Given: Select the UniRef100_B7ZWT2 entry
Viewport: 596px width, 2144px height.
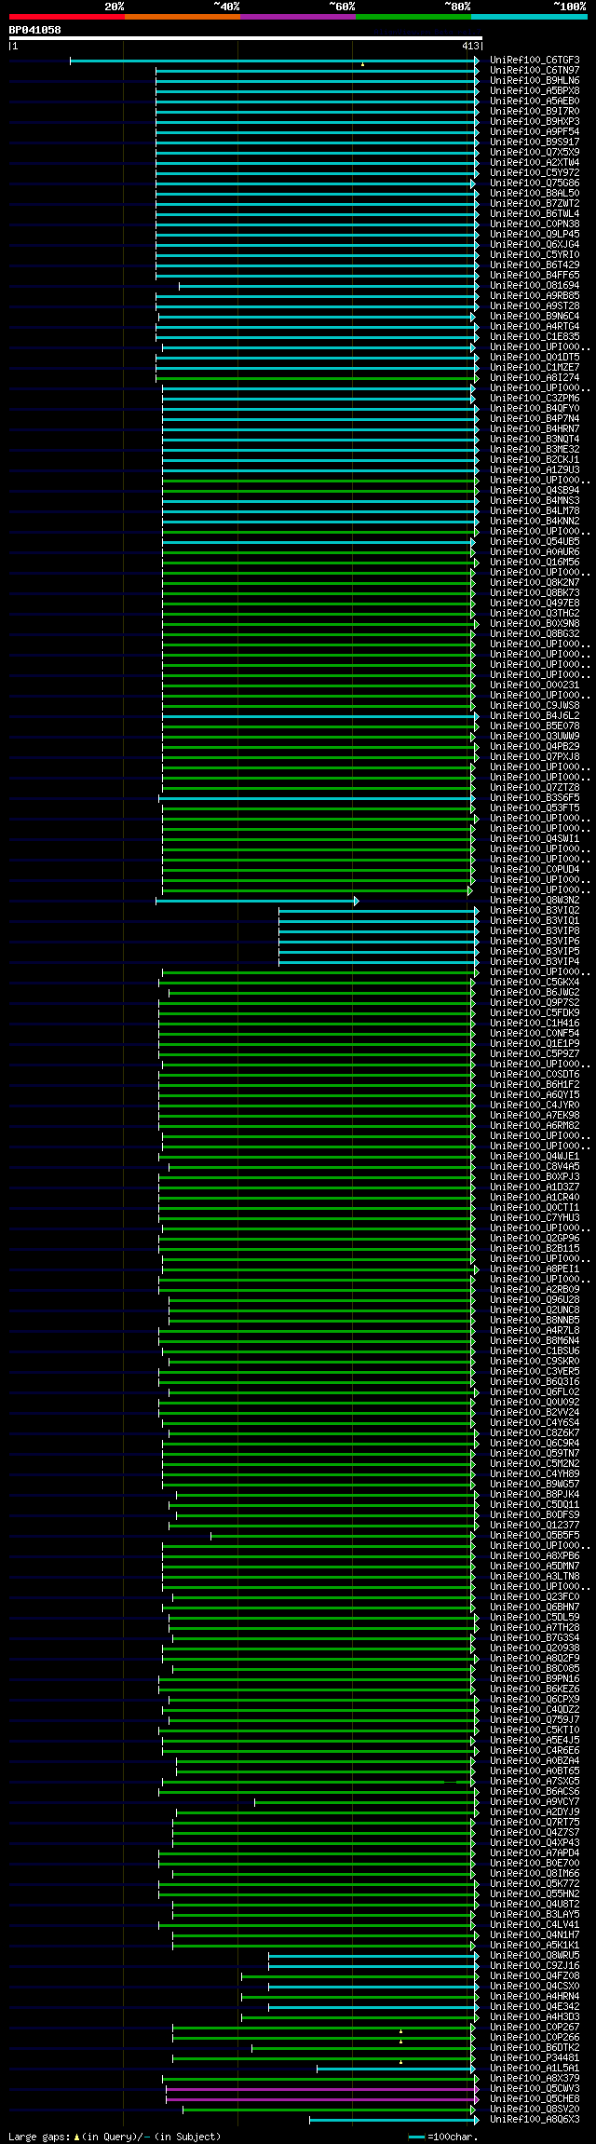Looking at the screenshot, I should tap(535, 204).
